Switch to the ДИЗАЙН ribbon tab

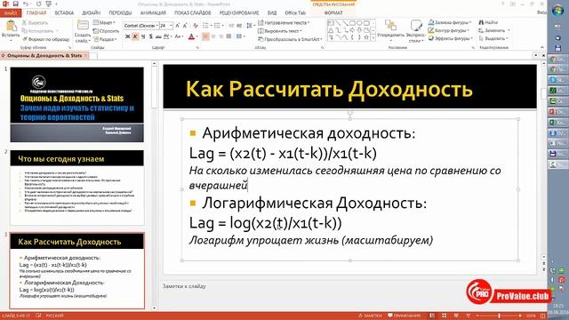pos(91,13)
